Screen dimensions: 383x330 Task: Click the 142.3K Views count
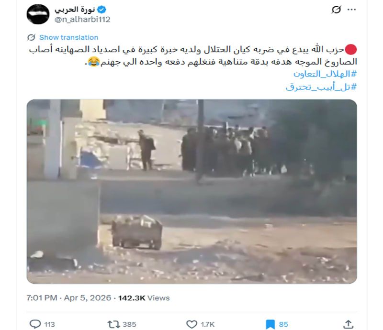click(144, 298)
